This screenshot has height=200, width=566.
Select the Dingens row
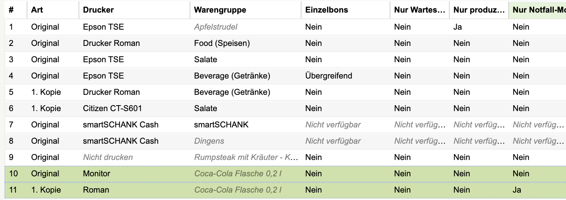pyautogui.click(x=285, y=141)
